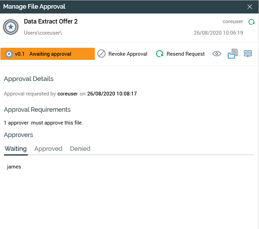Open the folder with document icon

(232, 54)
